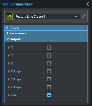92x106 pixels.
Task: Click the Y Angle output label
Action: pyautogui.click(x=16, y=79)
